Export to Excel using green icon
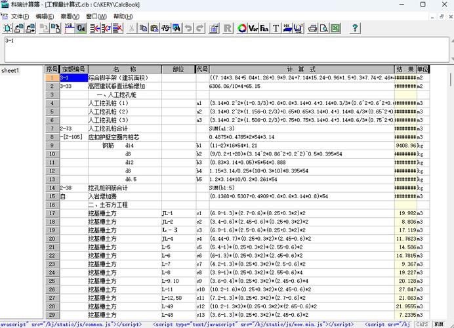Viewport: 454px width, 328px height. (x=335, y=28)
